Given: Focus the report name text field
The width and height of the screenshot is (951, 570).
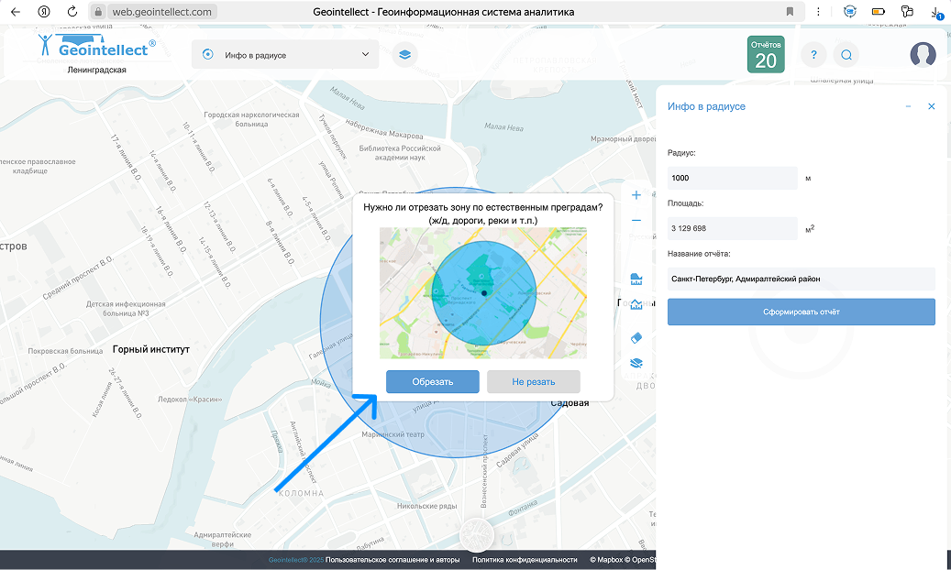Looking at the screenshot, I should click(x=801, y=279).
